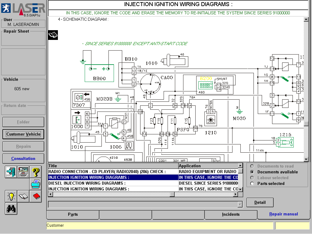312x234 pixels.
Task: Click the Return date field
Action: tap(23, 111)
